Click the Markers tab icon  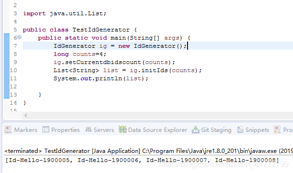(x=8, y=130)
